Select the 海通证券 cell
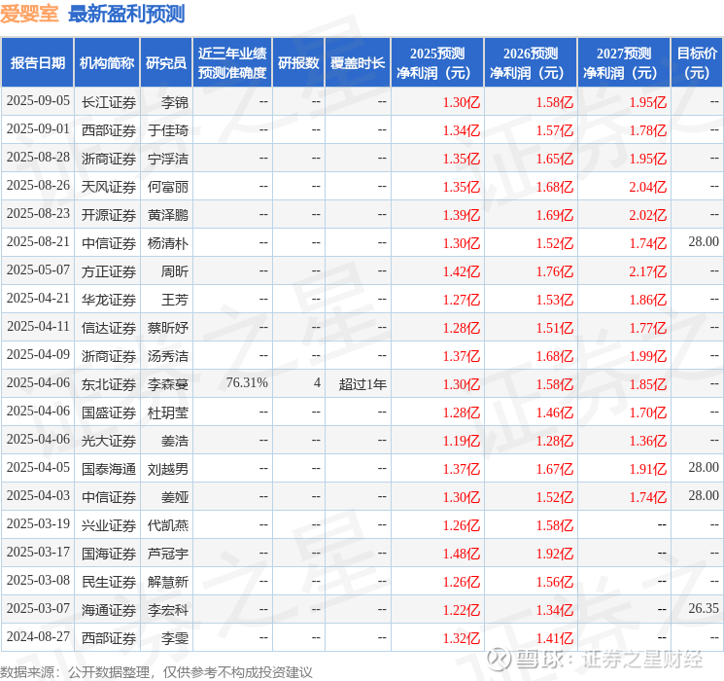This screenshot has width=724, height=681. (109, 610)
